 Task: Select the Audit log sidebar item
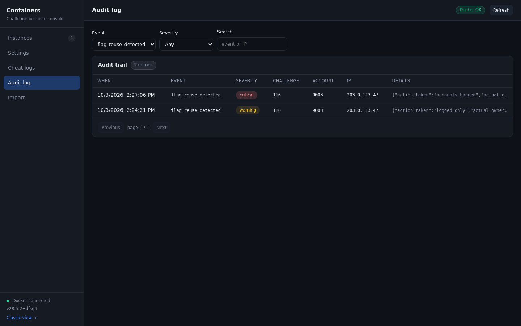point(42,83)
